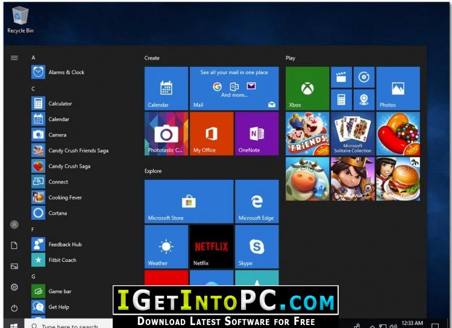The image size is (452, 328).
Task: Click the Explore group header
Action: click(153, 171)
